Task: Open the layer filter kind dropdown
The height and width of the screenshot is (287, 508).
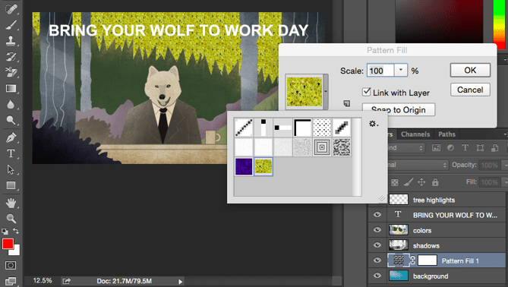Action: pyautogui.click(x=406, y=148)
